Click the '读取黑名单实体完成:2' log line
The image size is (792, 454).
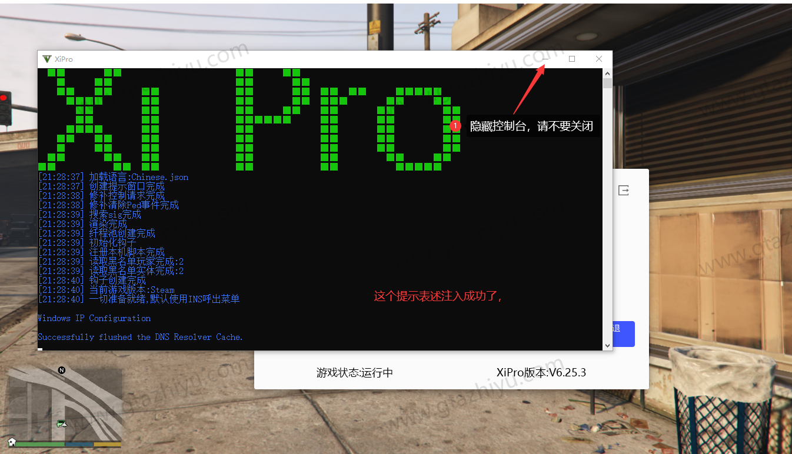point(111,271)
